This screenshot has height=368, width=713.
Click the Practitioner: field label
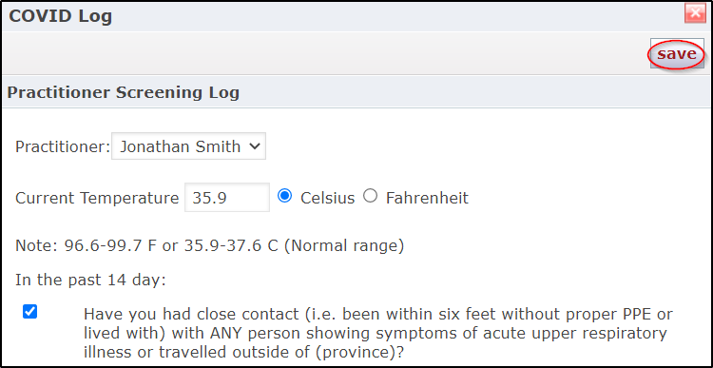(x=63, y=147)
